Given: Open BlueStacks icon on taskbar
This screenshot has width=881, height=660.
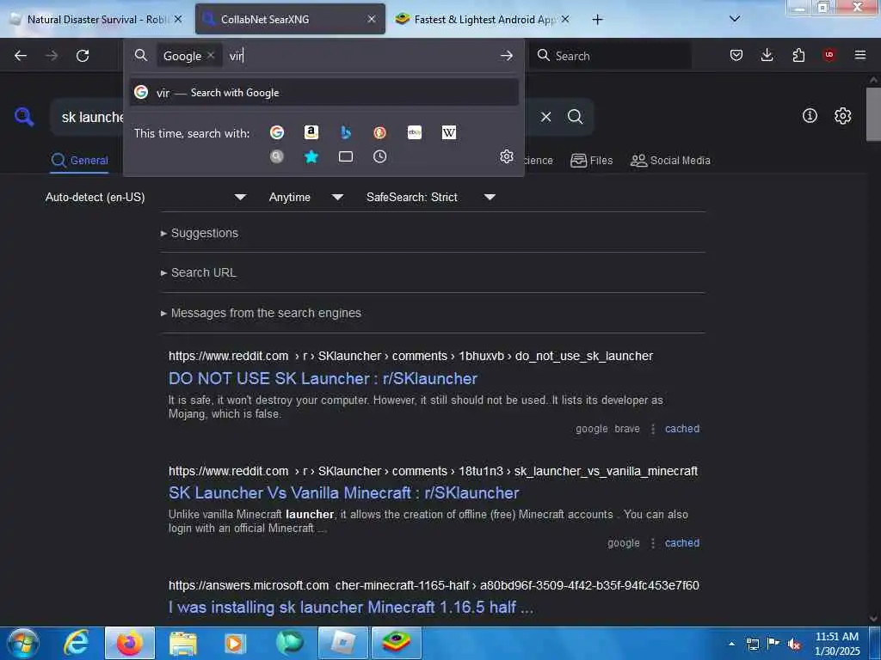Looking at the screenshot, I should pyautogui.click(x=396, y=643).
